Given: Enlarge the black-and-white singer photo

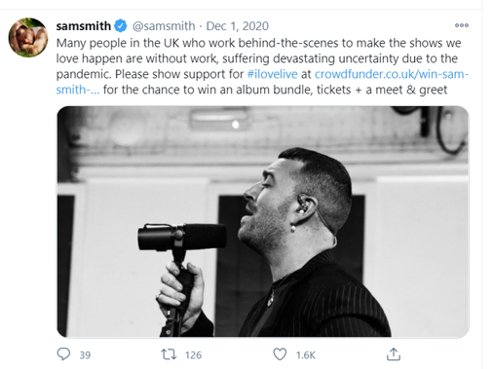Looking at the screenshot, I should tap(263, 221).
